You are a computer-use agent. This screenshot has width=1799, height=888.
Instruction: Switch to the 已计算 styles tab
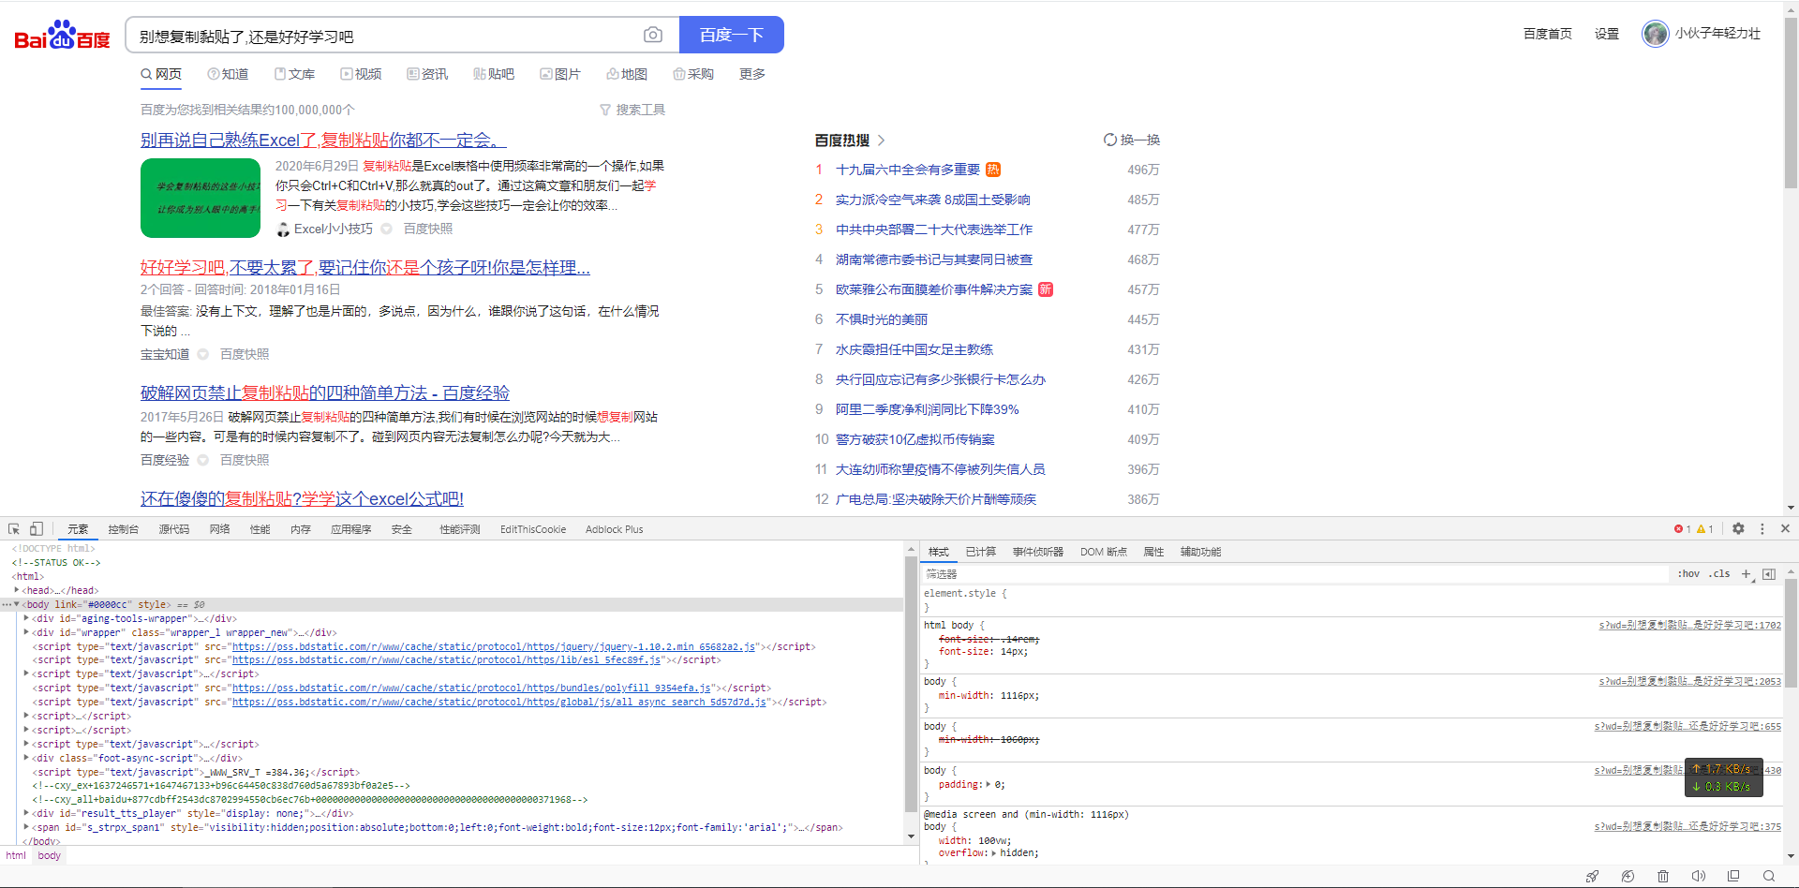(981, 552)
